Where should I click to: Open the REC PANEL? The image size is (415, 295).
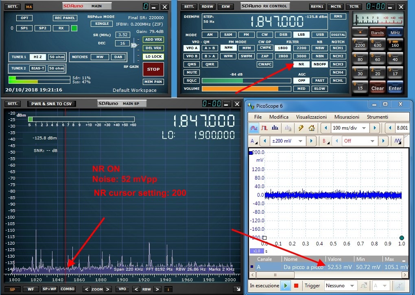click(65, 18)
